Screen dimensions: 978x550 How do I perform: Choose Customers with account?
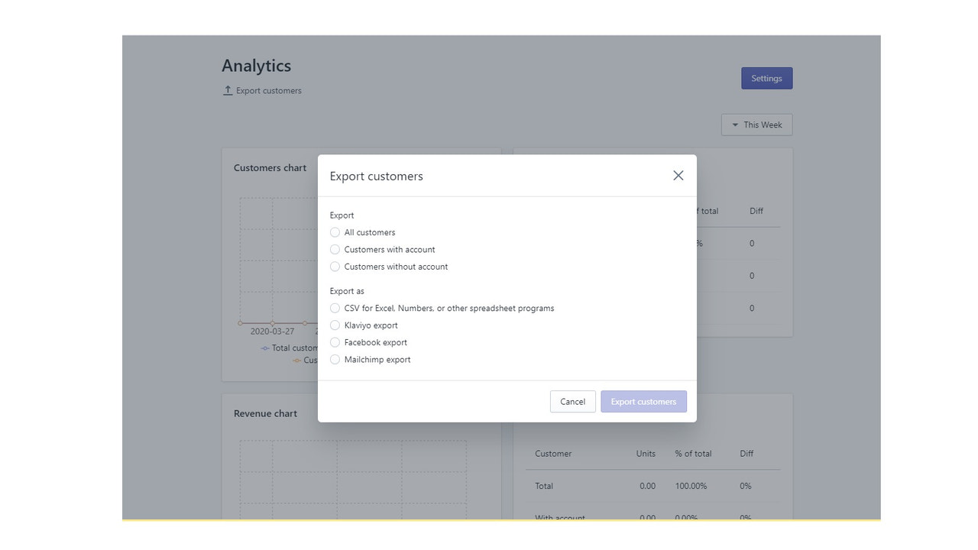[335, 249]
